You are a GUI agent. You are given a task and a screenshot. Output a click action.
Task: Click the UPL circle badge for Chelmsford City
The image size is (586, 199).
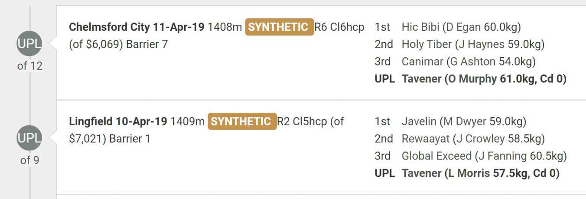click(29, 44)
